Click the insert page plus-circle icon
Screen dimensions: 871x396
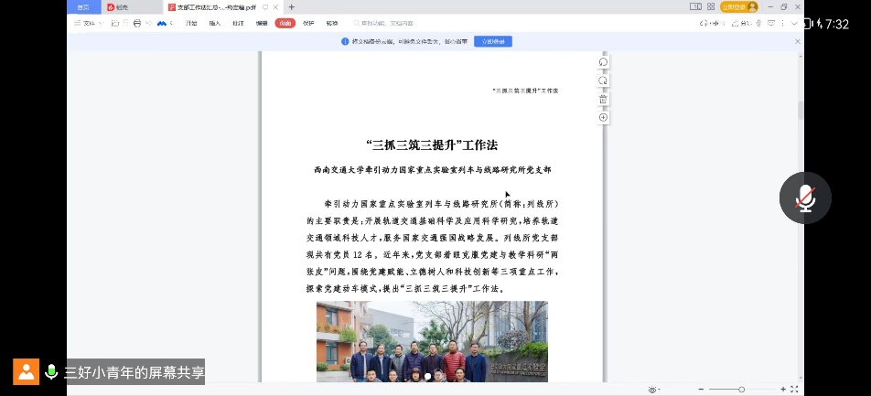[x=603, y=117]
